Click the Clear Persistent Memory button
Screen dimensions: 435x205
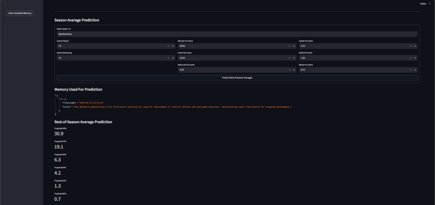tap(19, 13)
